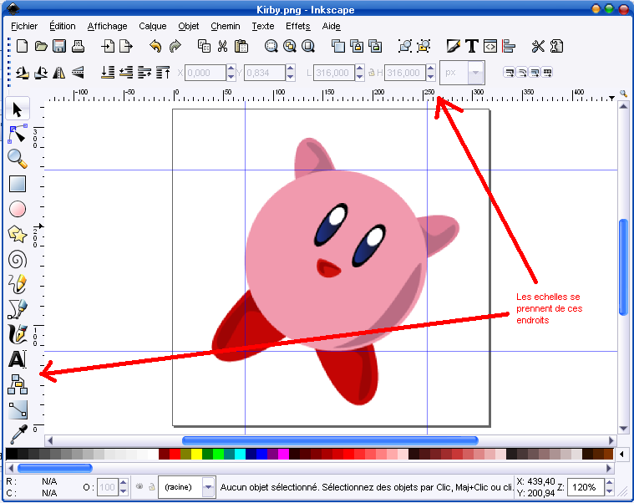Image resolution: width=634 pixels, height=503 pixels.
Task: Increase the X coordinate stepper
Action: click(x=231, y=69)
